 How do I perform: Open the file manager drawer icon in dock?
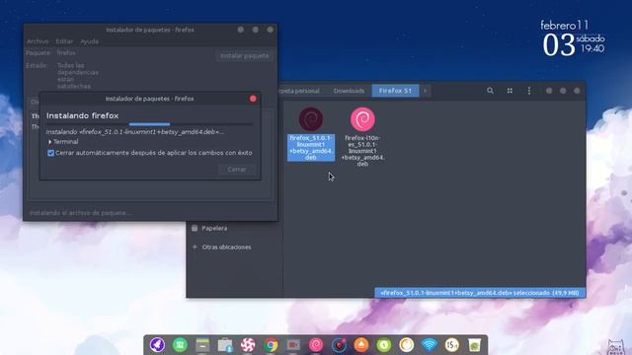click(202, 345)
